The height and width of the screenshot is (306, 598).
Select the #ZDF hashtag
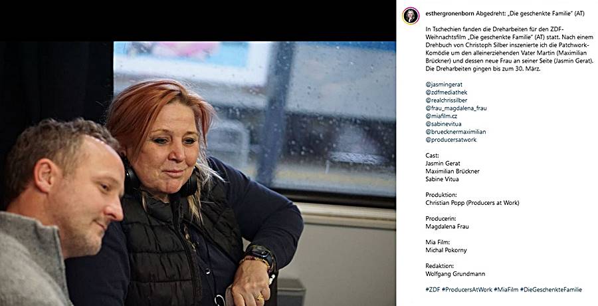click(x=433, y=289)
